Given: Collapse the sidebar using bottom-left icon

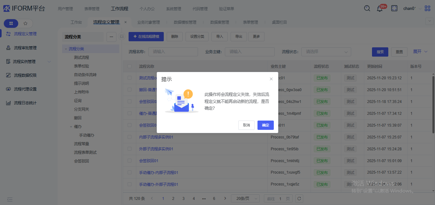Looking at the screenshot, I should click(10, 199).
